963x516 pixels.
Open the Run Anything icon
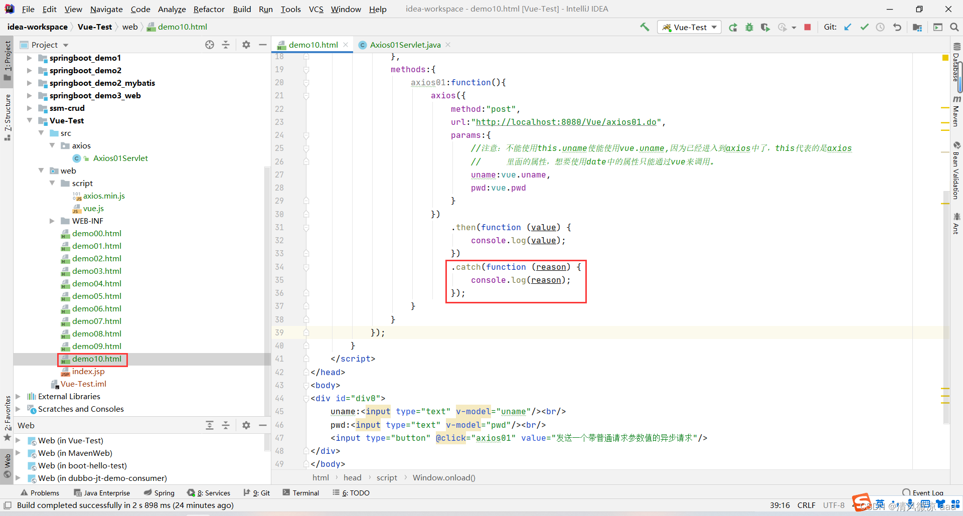tap(938, 27)
